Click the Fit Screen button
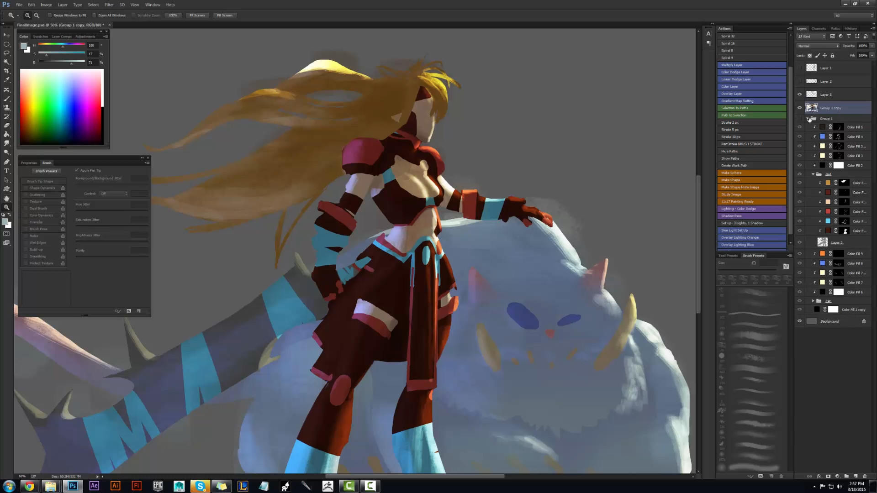Viewport: 877px width, 493px height. point(197,15)
